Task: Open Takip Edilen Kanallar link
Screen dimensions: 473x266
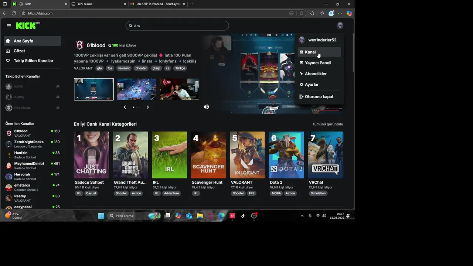Action: [33, 61]
